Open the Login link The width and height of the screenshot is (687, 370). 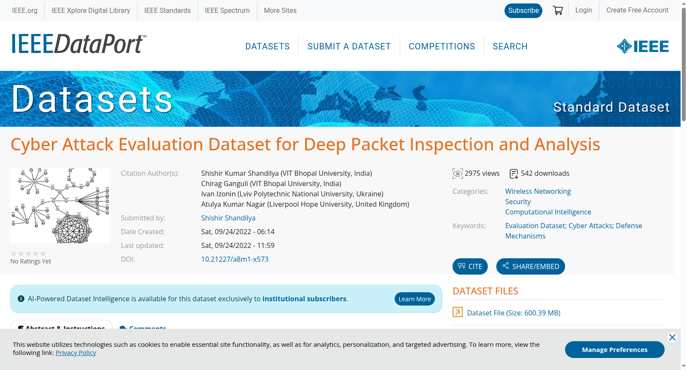pos(584,10)
